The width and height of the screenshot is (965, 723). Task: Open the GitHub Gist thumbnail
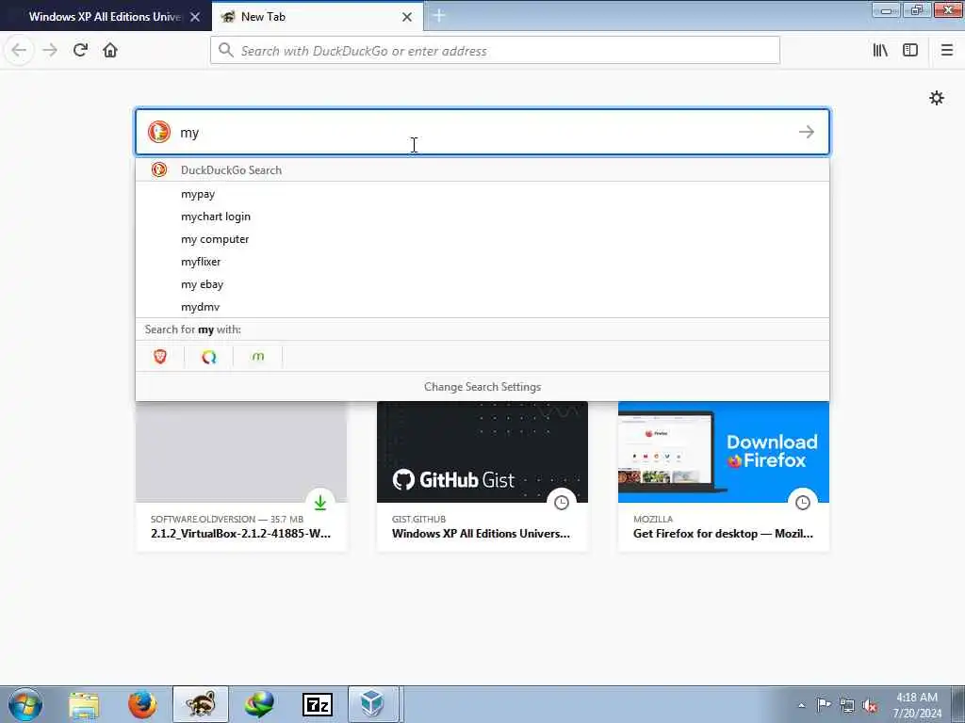(x=482, y=451)
